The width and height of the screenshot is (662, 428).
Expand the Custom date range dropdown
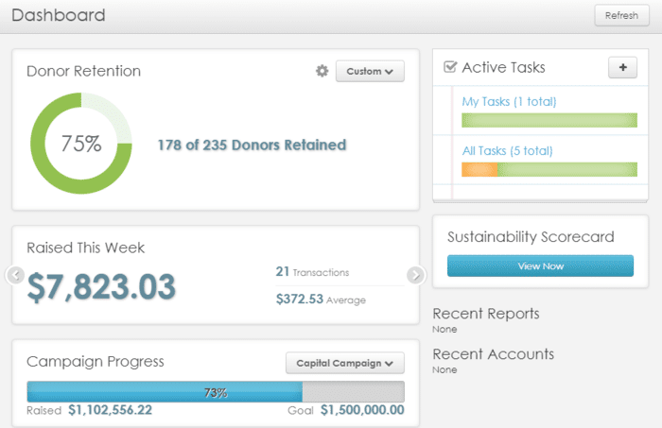point(370,71)
